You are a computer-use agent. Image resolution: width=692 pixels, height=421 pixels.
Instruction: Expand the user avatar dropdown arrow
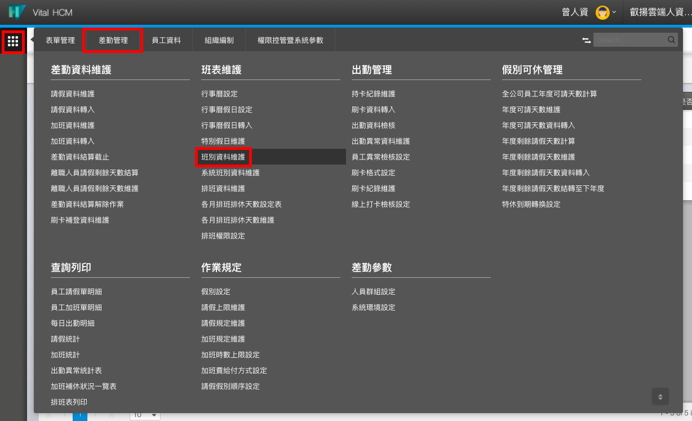coord(614,12)
